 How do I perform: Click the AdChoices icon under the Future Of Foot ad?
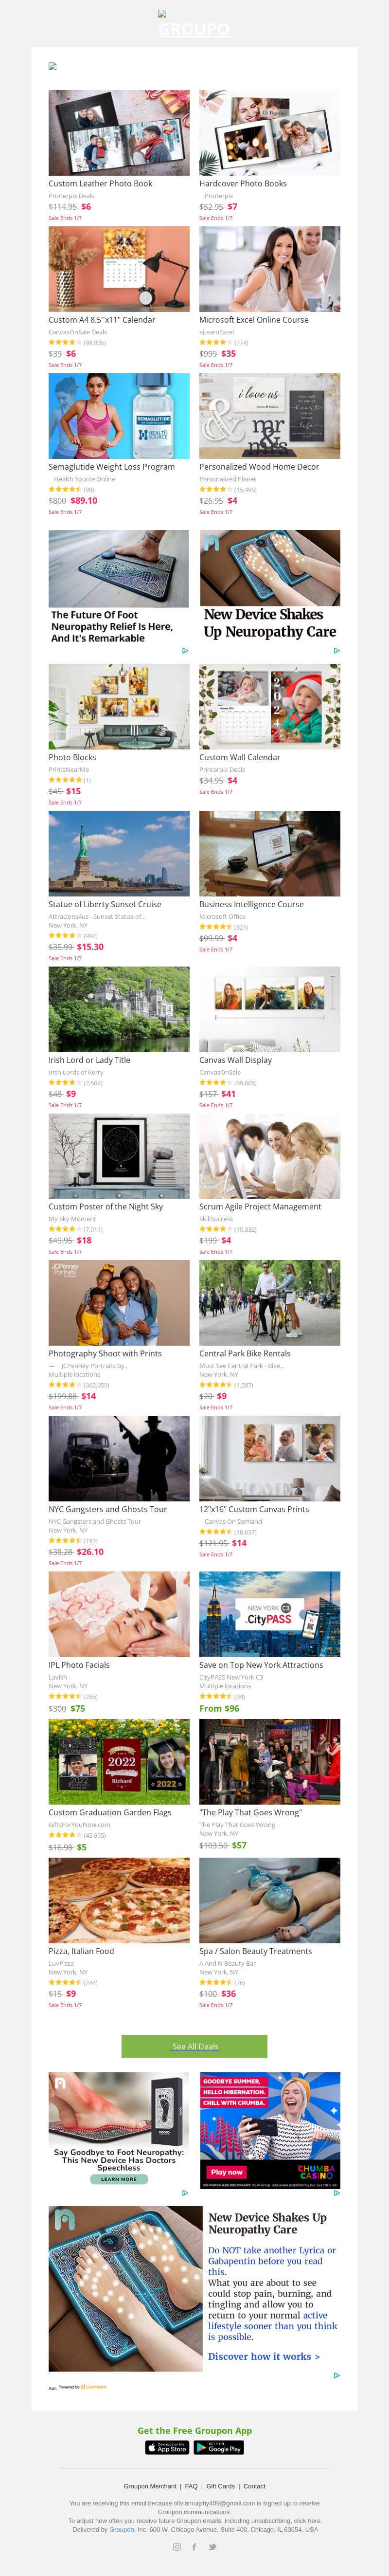185,650
